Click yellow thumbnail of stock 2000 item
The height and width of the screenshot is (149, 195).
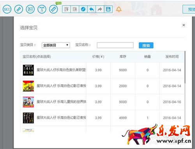click(28, 86)
